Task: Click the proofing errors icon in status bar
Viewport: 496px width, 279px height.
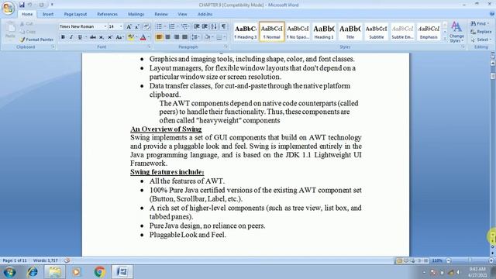Action: pyautogui.click(x=67, y=260)
